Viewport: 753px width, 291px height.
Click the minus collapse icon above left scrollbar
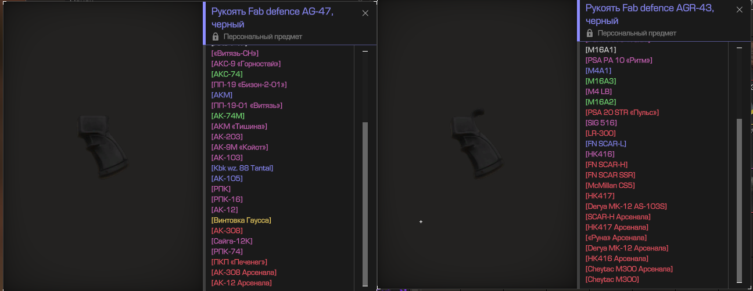pos(365,52)
